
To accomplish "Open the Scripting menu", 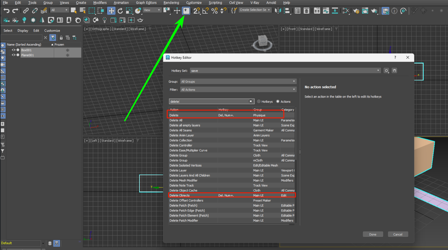I will click(215, 3).
